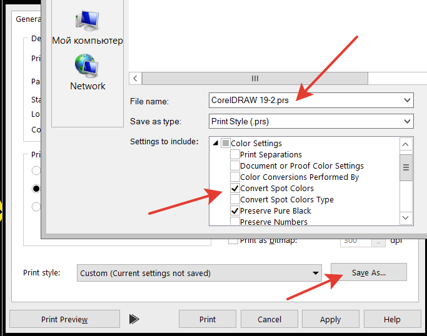Tick Color Conversions Performed By
This screenshot has width=427, height=336.
pyautogui.click(x=234, y=177)
